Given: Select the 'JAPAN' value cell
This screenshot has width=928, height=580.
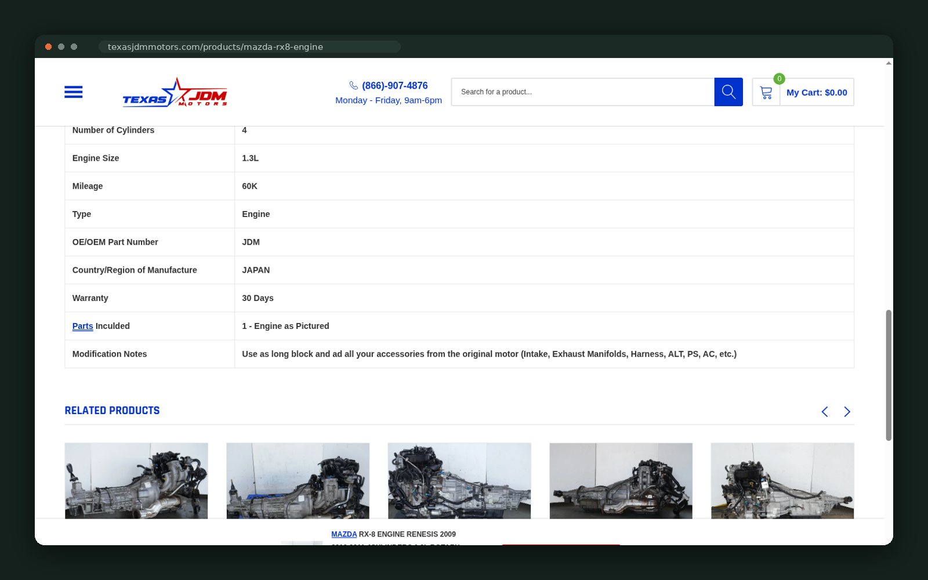Looking at the screenshot, I should coord(544,270).
